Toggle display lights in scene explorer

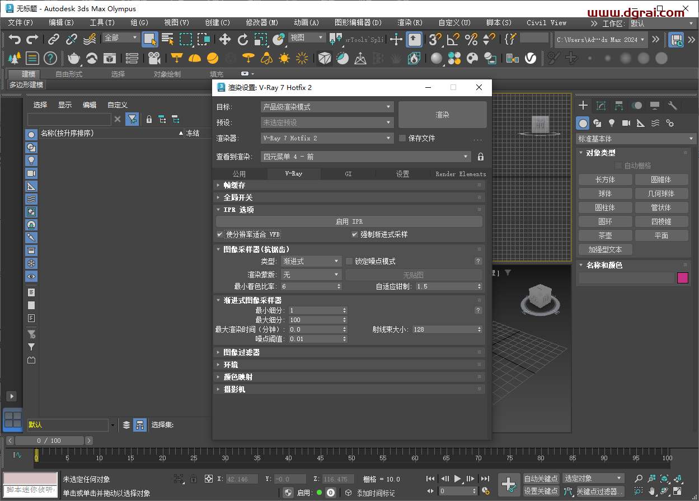(x=31, y=160)
